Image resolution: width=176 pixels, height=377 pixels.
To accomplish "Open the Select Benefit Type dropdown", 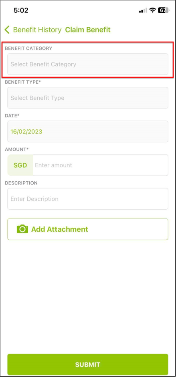I will point(88,98).
